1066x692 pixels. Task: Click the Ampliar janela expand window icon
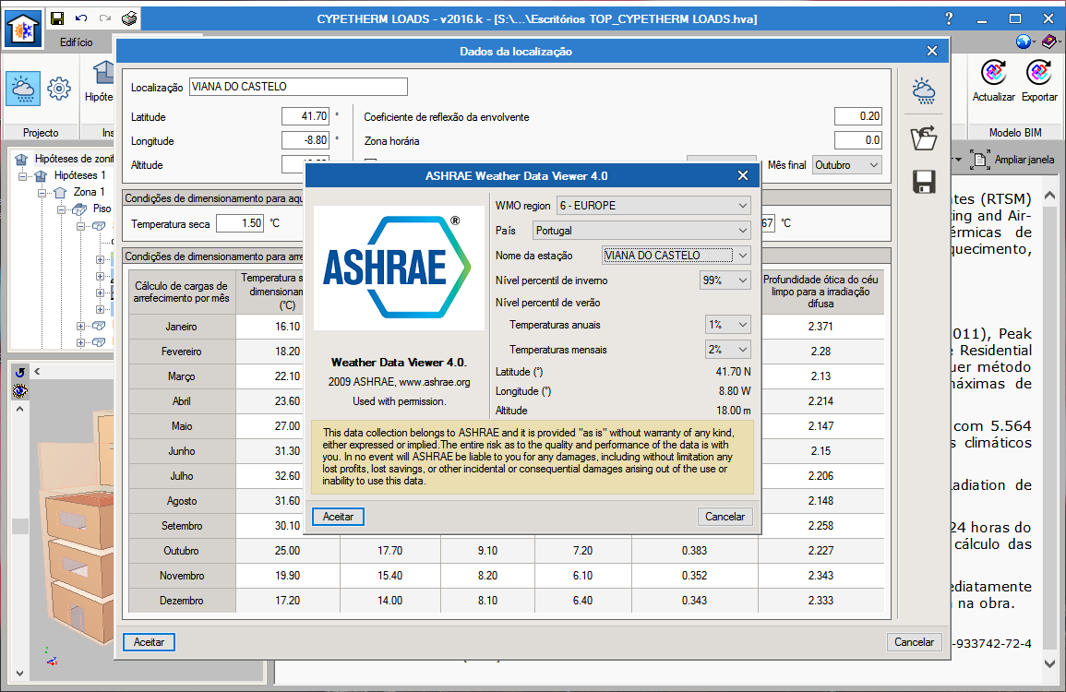pos(979,159)
